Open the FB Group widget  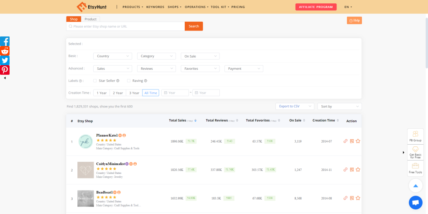415,136
